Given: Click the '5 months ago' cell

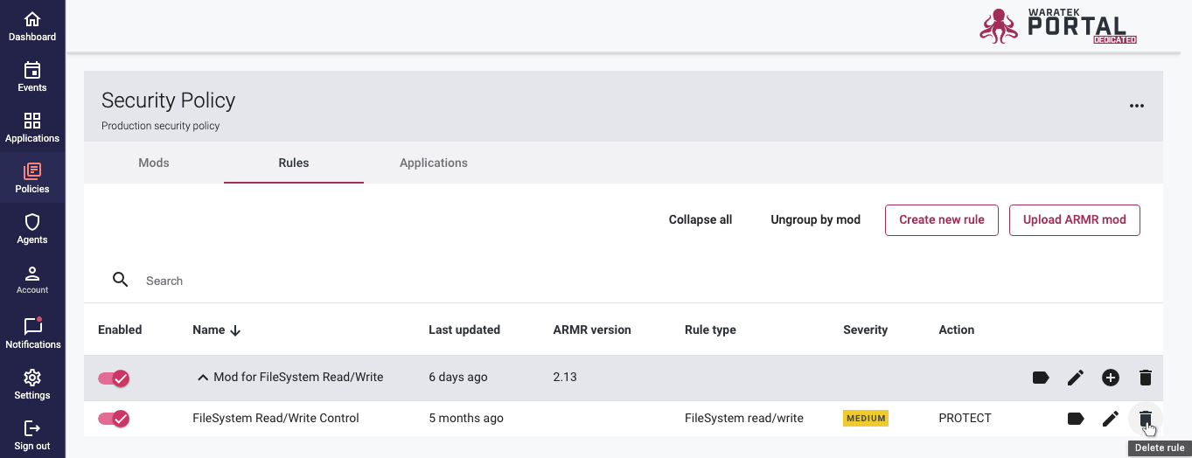Looking at the screenshot, I should tap(466, 418).
